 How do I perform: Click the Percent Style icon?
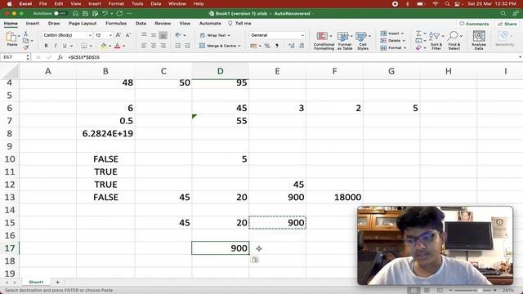click(x=267, y=46)
